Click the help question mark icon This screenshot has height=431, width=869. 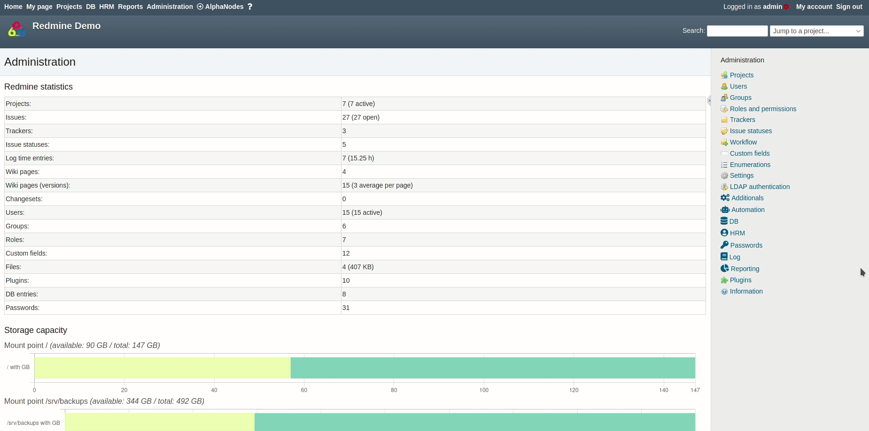click(250, 7)
